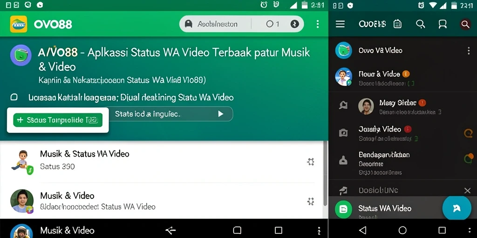Click the State input pill text

[x=148, y=114]
